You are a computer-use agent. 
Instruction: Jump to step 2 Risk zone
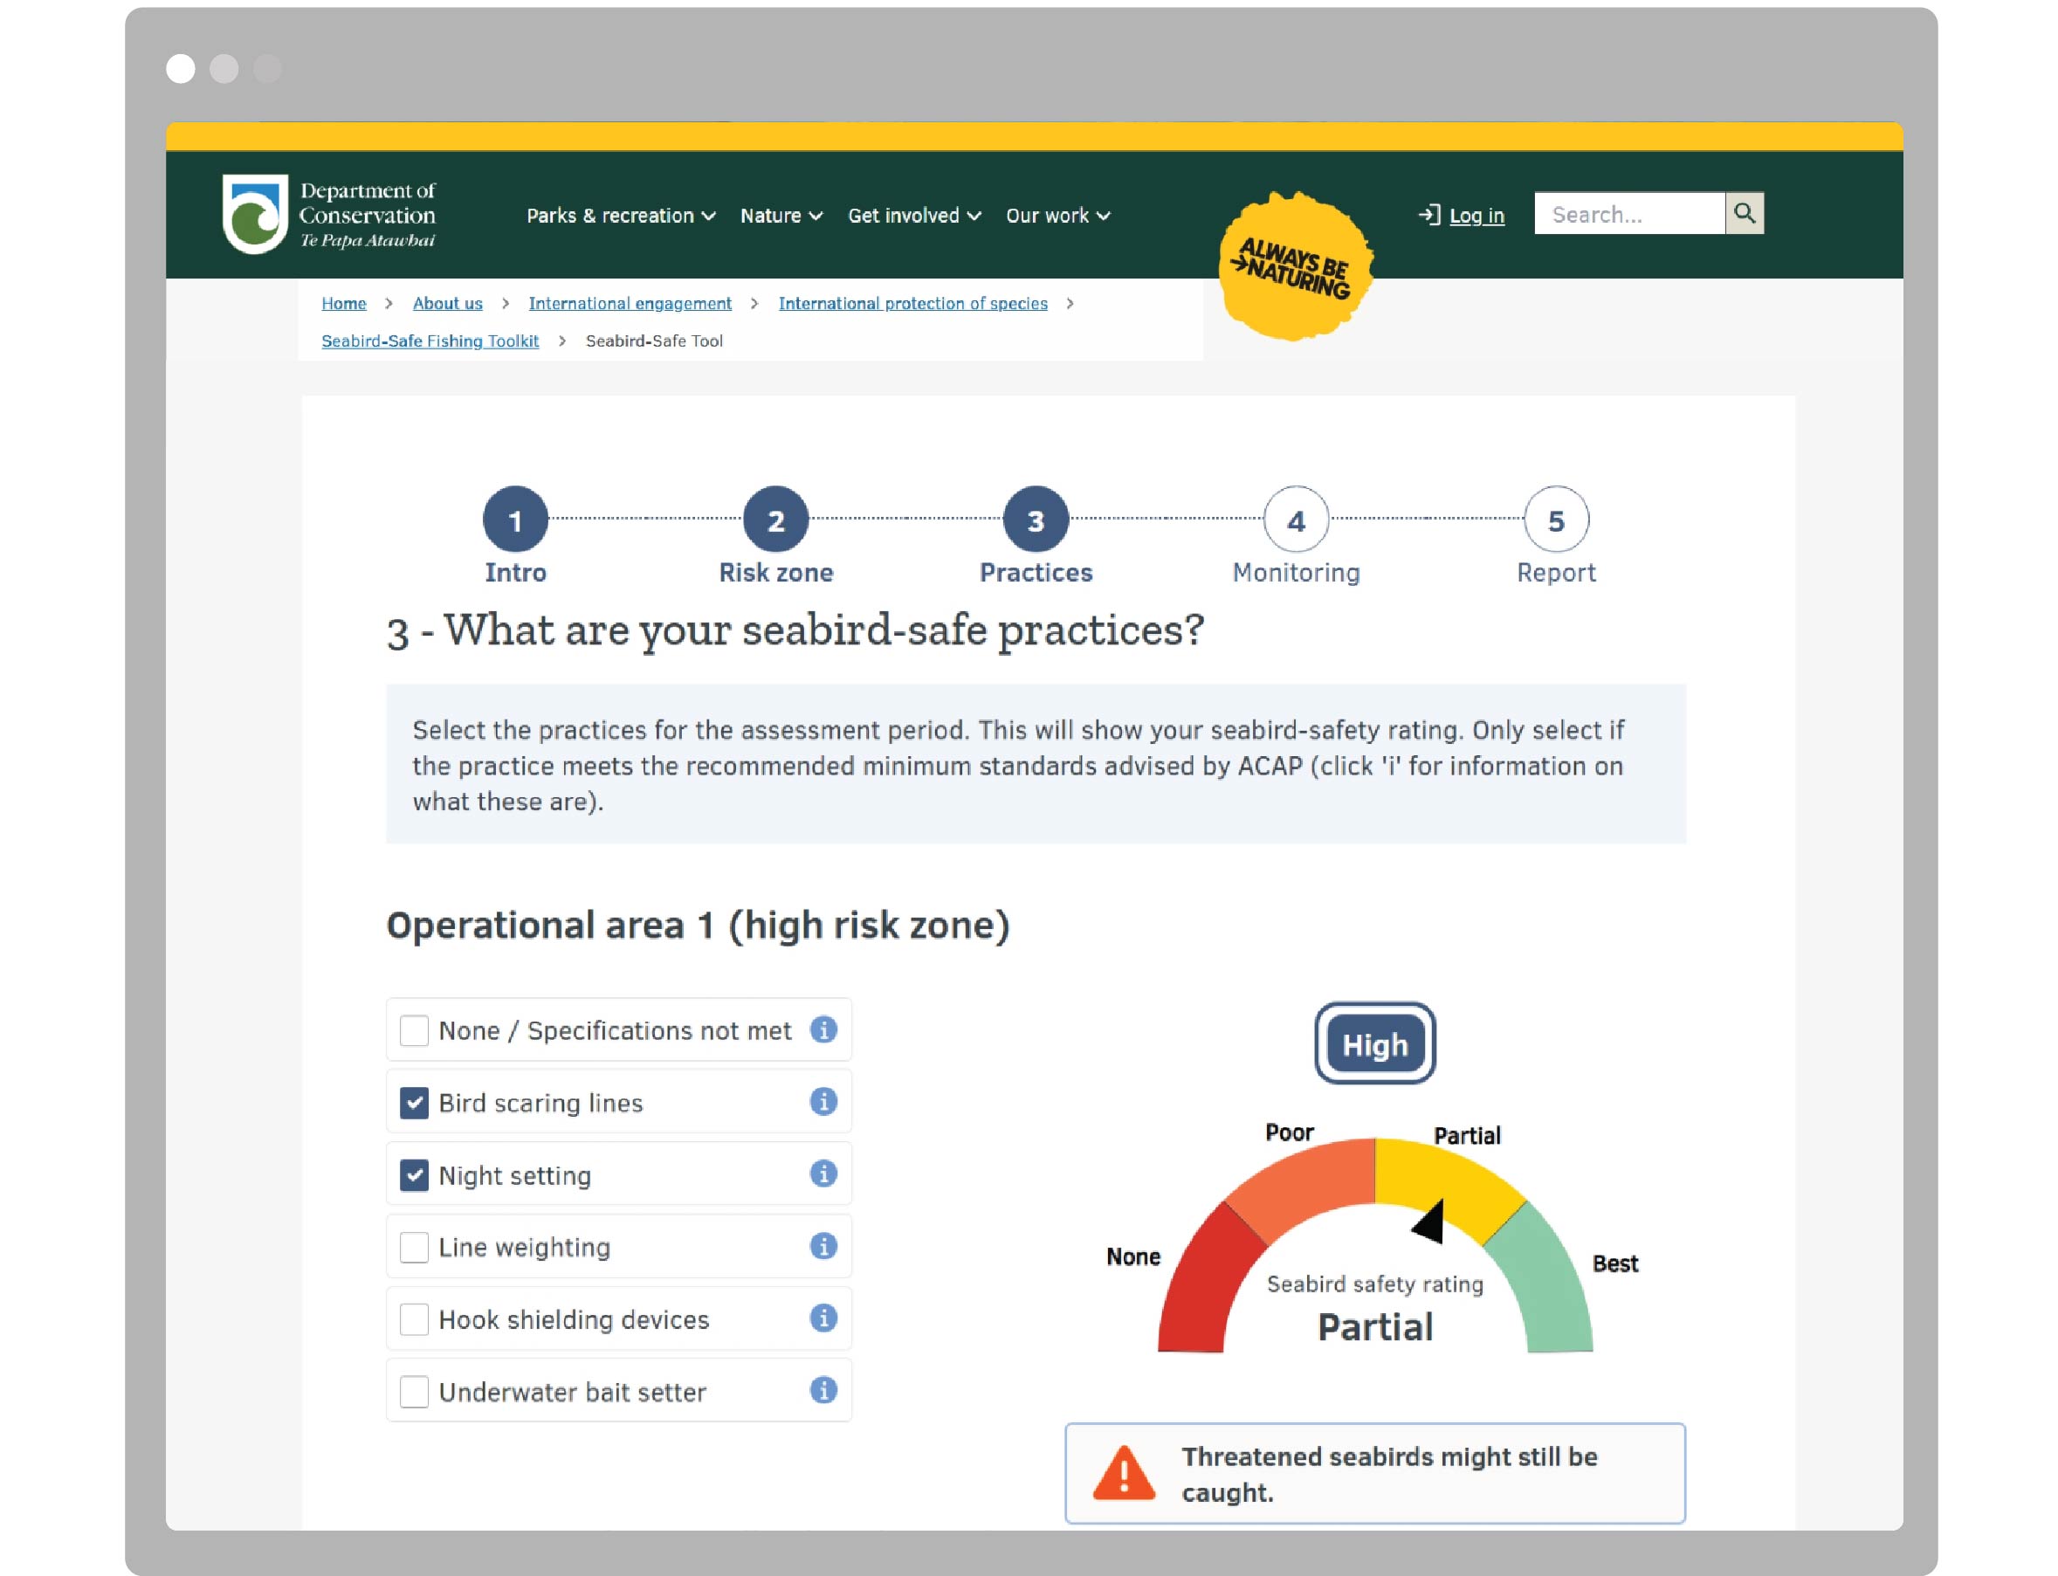click(x=774, y=520)
